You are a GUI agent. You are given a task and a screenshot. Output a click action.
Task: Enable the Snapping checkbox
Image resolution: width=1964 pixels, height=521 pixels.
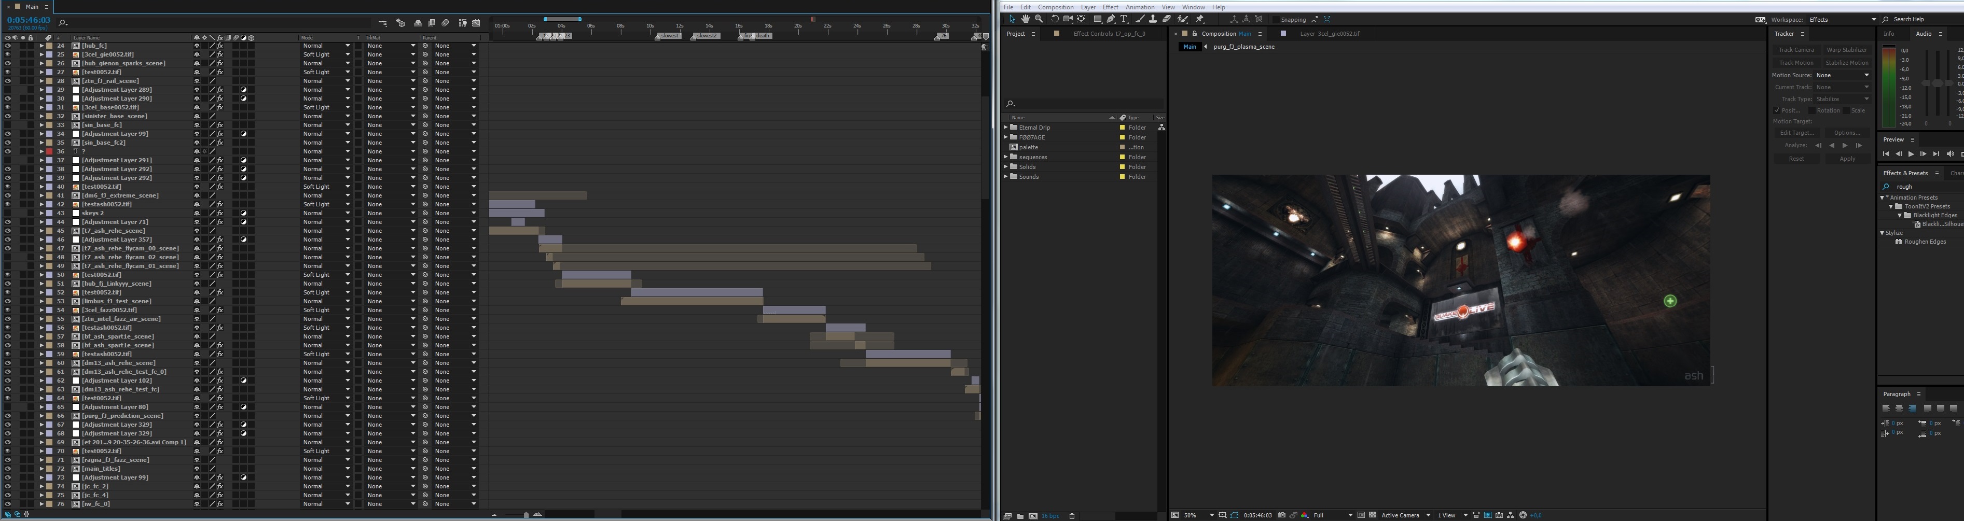pyautogui.click(x=1276, y=20)
